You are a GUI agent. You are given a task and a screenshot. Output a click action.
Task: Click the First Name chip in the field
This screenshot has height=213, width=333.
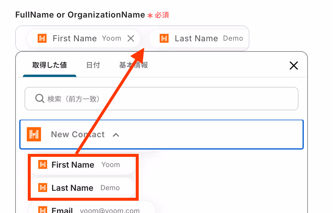point(83,38)
